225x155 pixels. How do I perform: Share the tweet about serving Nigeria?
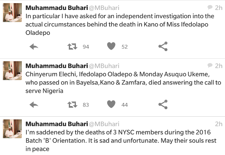163,105
